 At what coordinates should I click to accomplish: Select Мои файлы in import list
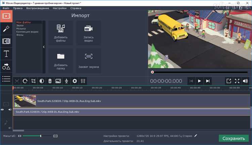[24, 22]
